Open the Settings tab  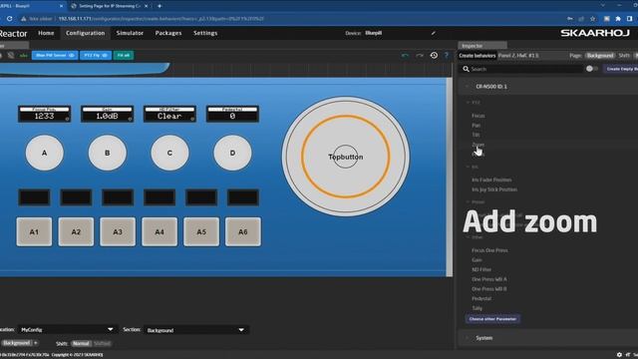tap(205, 33)
